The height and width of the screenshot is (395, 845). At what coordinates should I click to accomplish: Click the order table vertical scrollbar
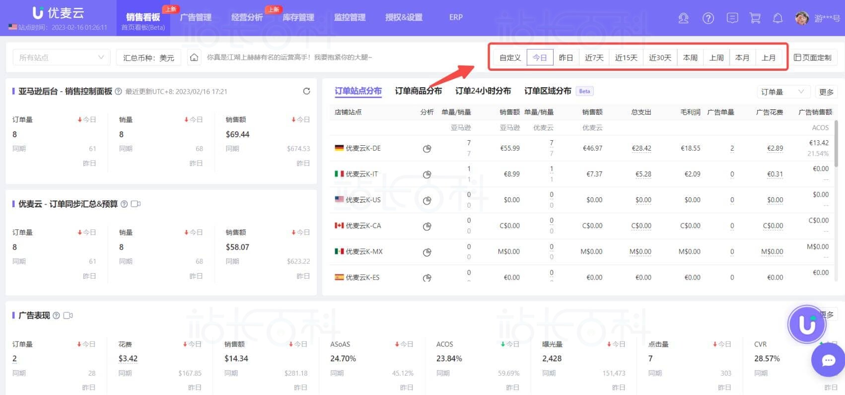pyautogui.click(x=836, y=144)
